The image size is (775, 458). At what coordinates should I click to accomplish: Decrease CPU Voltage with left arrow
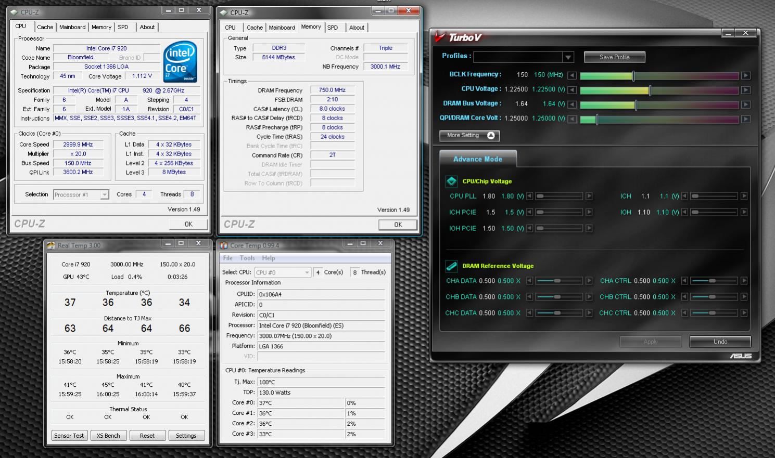572,90
